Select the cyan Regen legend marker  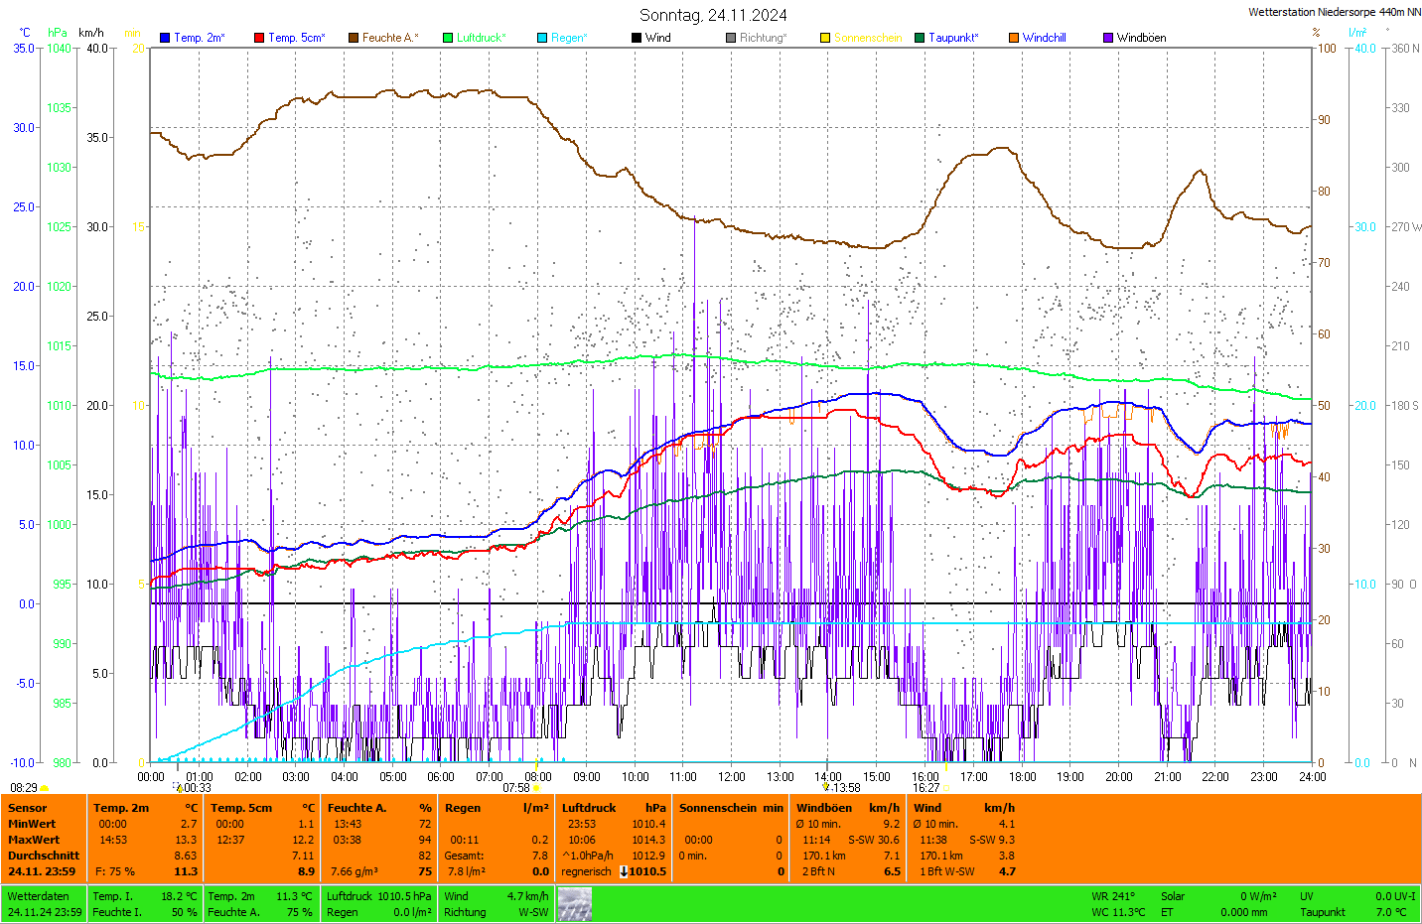(542, 38)
